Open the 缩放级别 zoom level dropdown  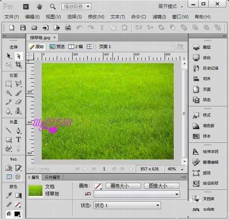point(76,6)
